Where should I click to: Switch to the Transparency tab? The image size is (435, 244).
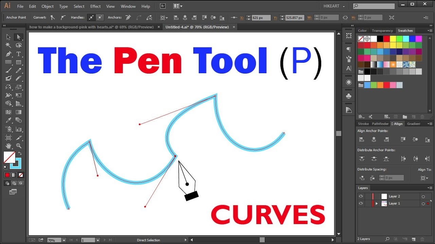click(x=382, y=30)
